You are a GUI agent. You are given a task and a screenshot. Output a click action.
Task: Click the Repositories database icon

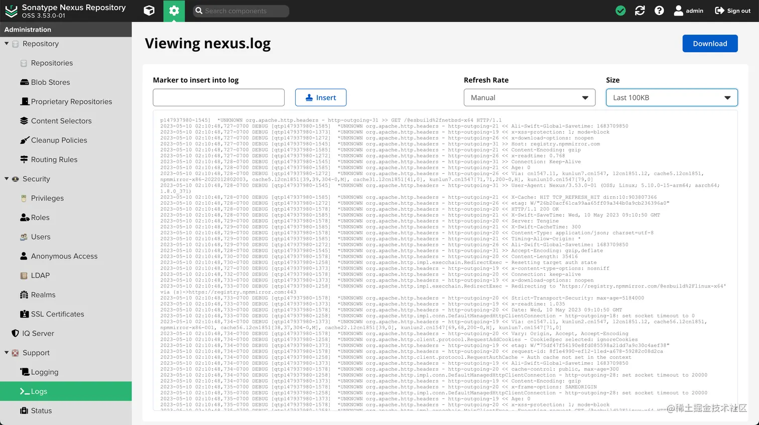[x=24, y=63]
